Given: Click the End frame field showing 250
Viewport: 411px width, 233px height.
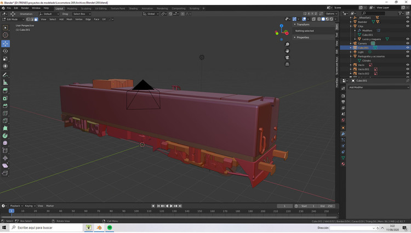Looking at the screenshot, I should tap(327, 206).
